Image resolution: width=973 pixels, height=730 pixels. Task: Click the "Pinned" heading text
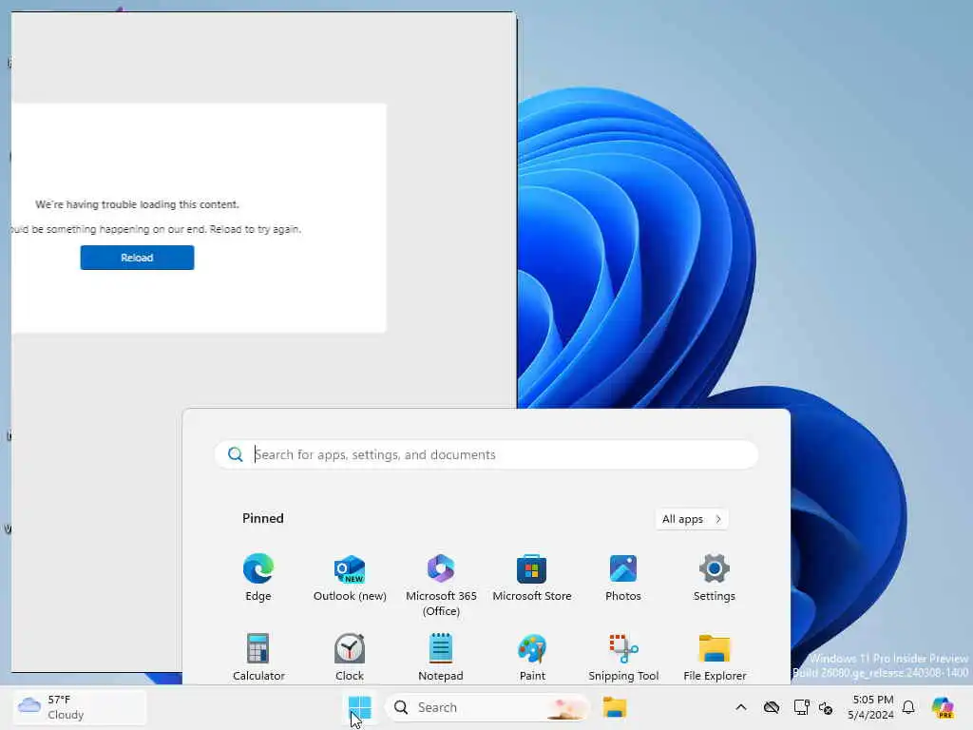(263, 518)
